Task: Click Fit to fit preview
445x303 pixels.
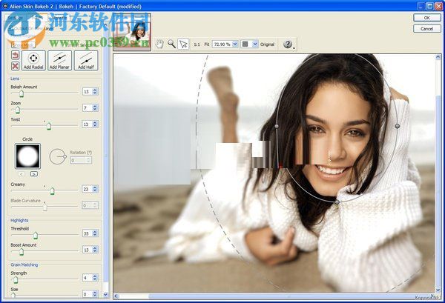Action: (x=207, y=44)
